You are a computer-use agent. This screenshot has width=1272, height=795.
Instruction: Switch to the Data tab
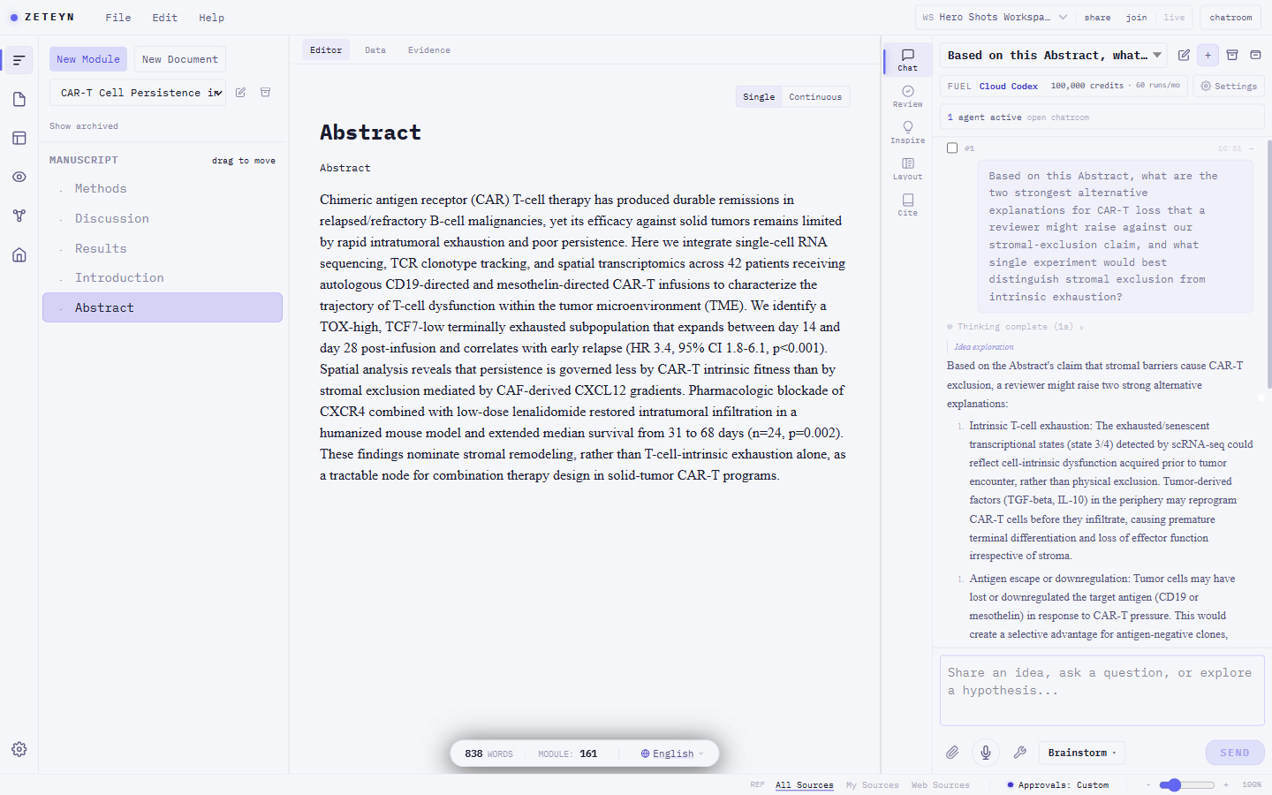point(375,50)
